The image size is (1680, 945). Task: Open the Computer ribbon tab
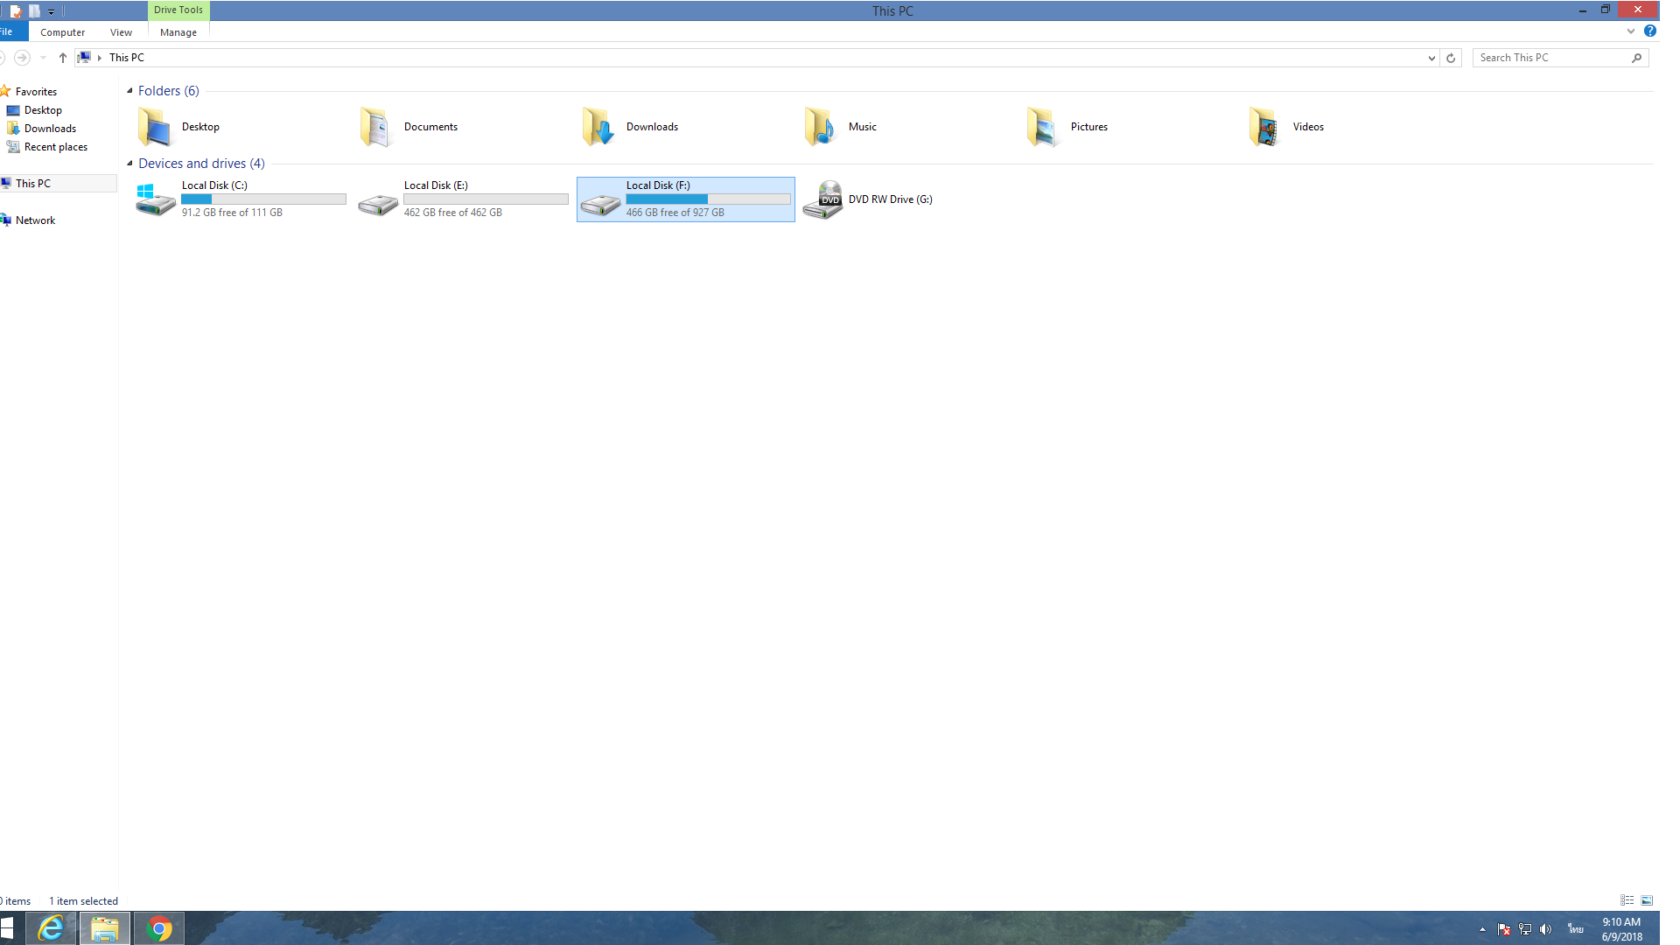tap(63, 32)
